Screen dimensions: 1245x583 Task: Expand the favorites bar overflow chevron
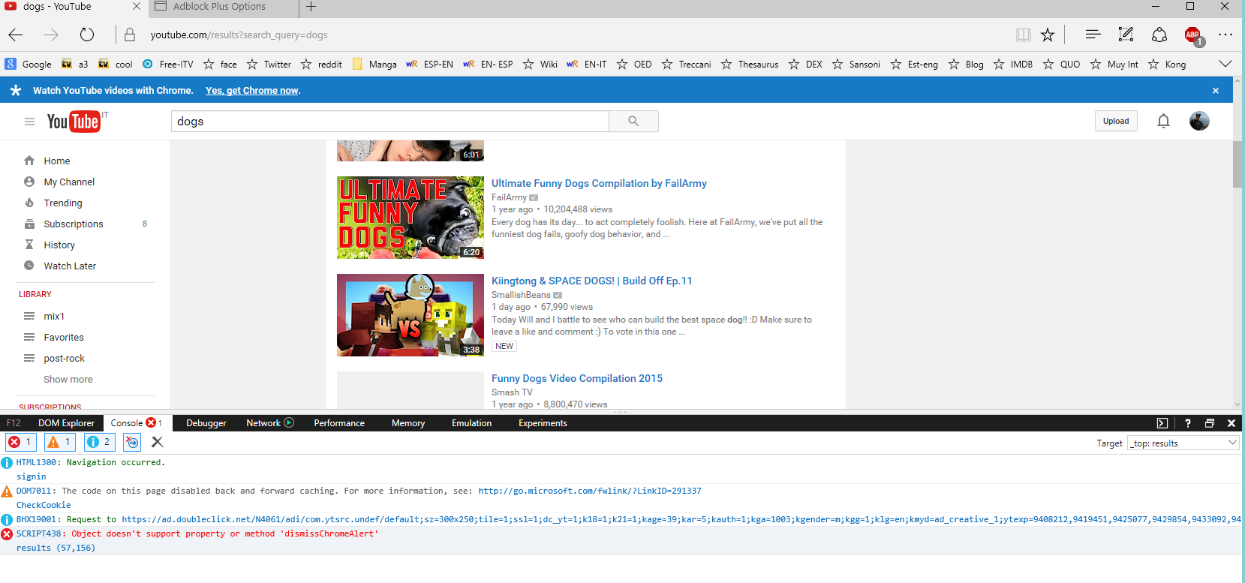pos(1225,64)
